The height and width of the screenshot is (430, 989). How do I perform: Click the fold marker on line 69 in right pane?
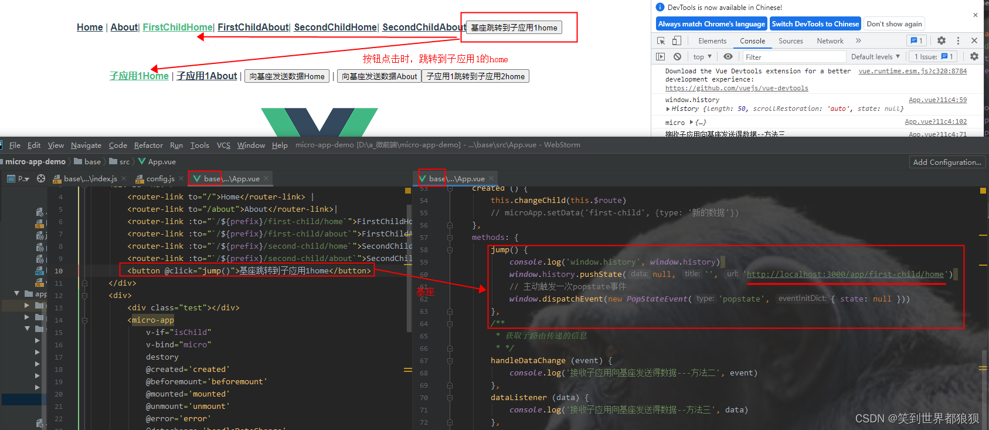tap(450, 385)
